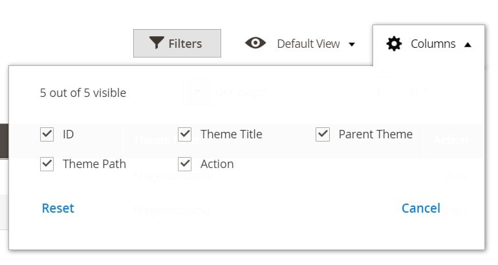Uncheck the ID column checkbox
Viewport: 498px width, 265px height.
47,134
